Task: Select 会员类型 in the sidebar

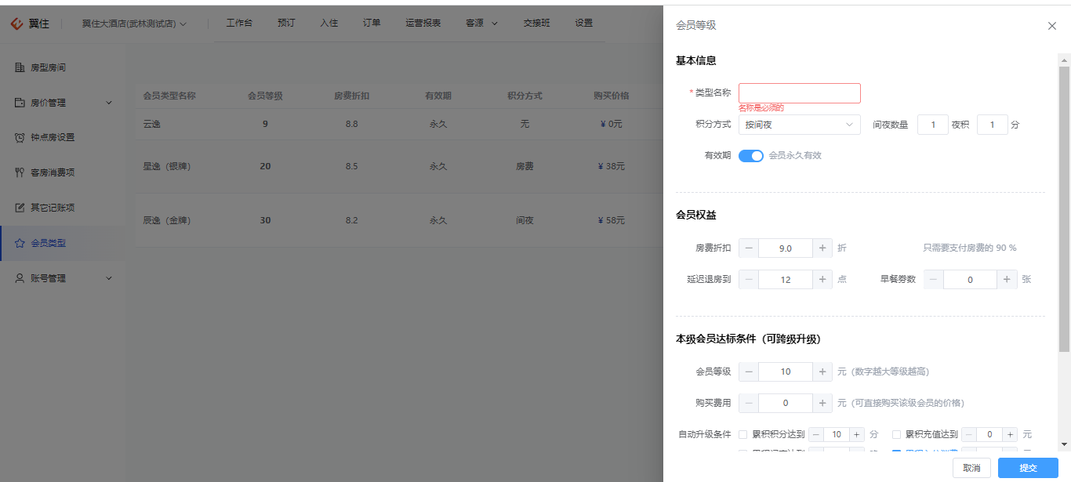Action: [63, 243]
